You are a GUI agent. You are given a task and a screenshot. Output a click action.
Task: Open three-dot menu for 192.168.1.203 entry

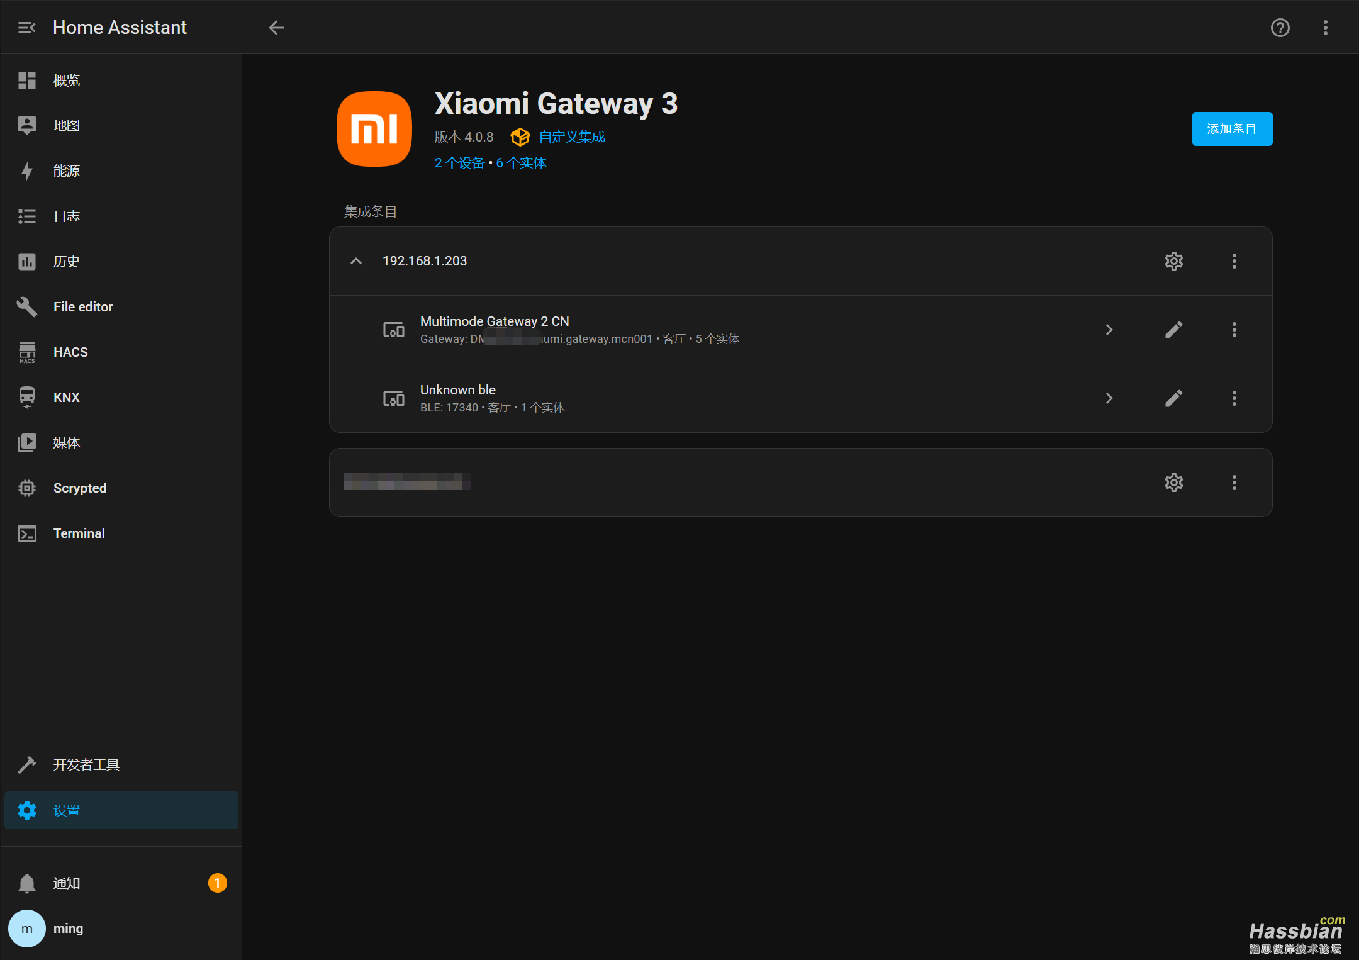pos(1234,261)
